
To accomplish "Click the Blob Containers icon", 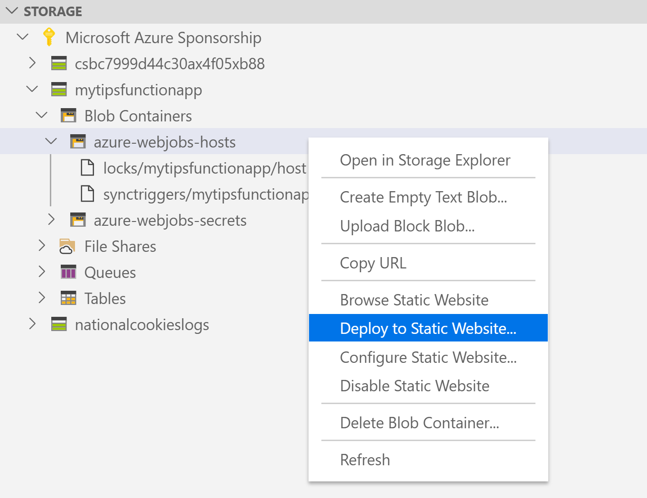I will pyautogui.click(x=68, y=115).
